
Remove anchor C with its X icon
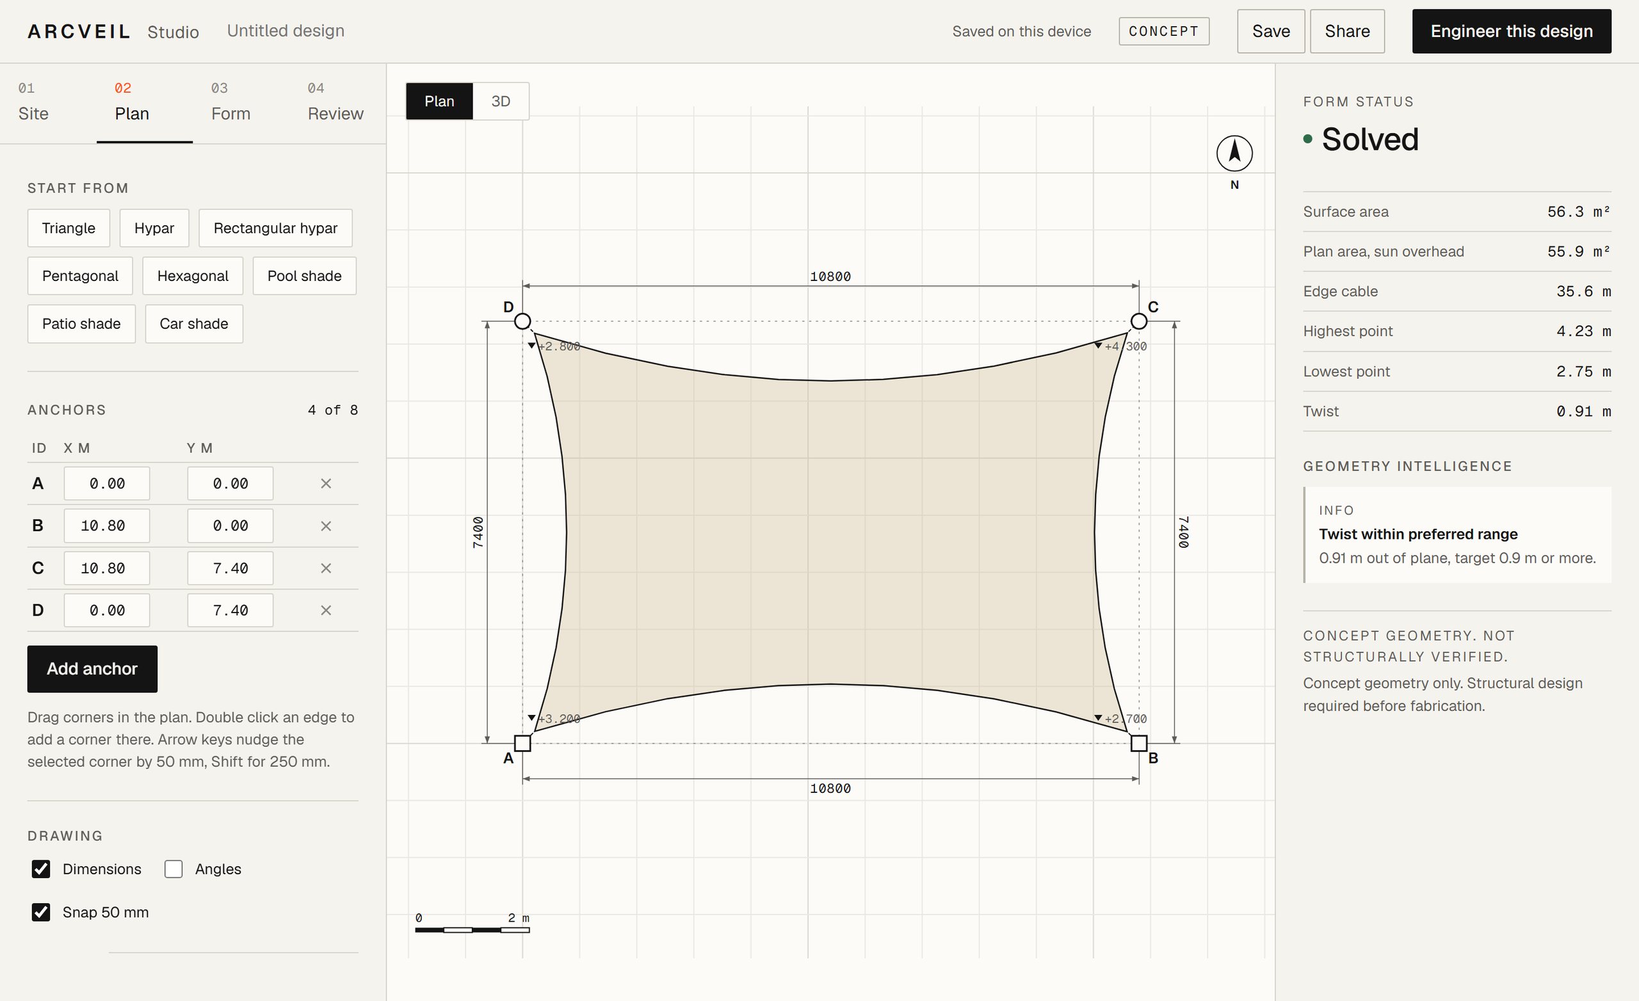pyautogui.click(x=326, y=568)
